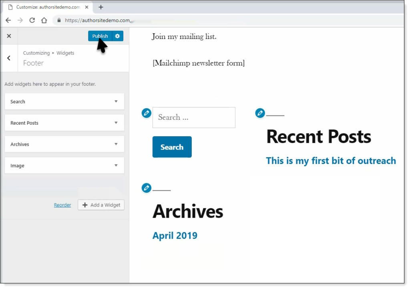This screenshot has width=410, height=289.
Task: Click edit pencil icon beside Recent Posts
Action: pyautogui.click(x=260, y=113)
